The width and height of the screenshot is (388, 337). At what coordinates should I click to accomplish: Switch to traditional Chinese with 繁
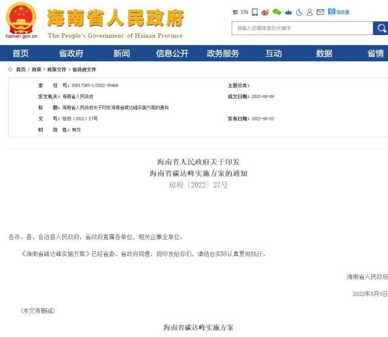pyautogui.click(x=235, y=12)
